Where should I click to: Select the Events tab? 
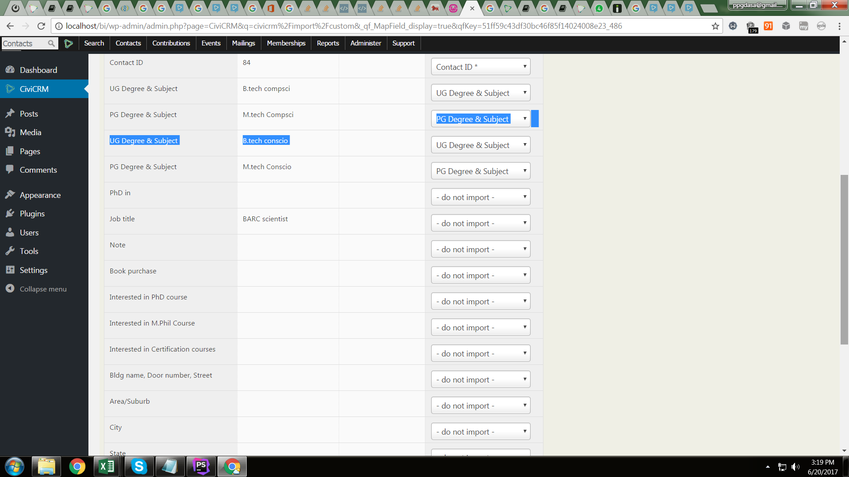210,43
